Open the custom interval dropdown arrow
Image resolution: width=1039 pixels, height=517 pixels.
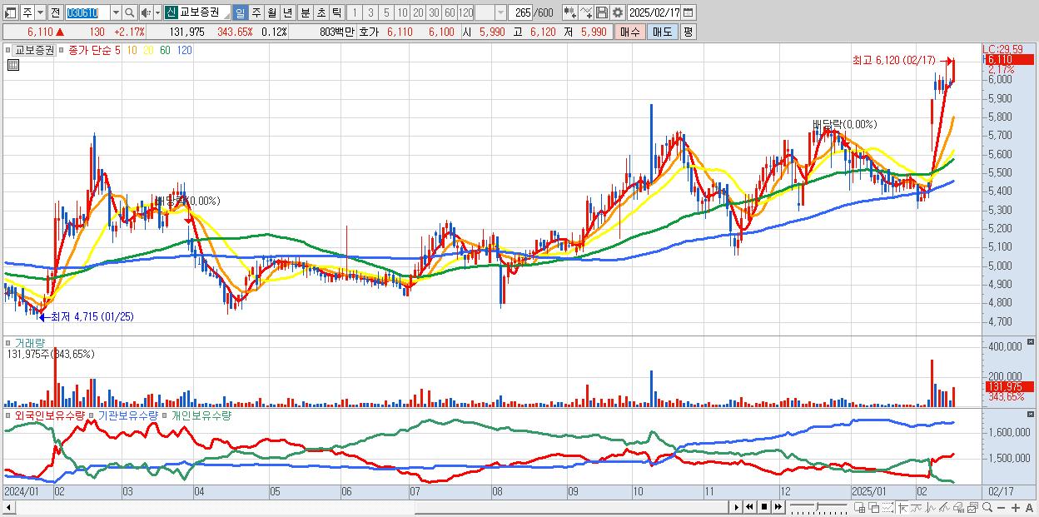[x=500, y=12]
